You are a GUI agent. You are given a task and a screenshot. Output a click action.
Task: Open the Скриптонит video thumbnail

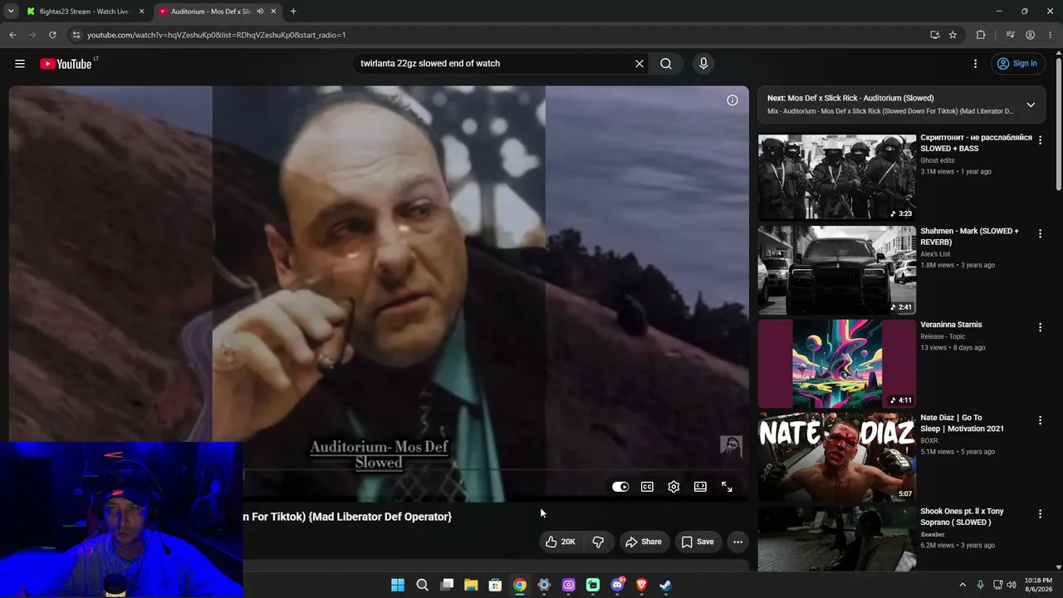pos(837,177)
